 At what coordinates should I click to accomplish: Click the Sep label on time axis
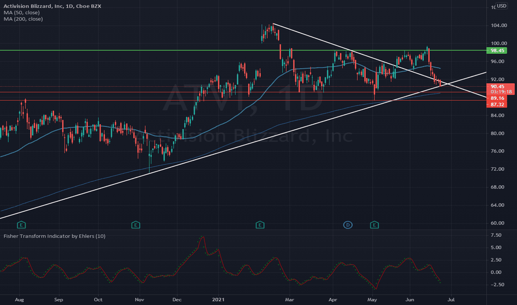pos(58,299)
